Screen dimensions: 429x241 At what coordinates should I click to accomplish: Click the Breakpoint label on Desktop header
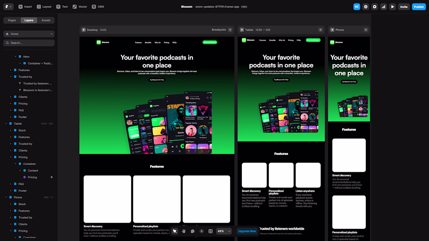coord(219,30)
